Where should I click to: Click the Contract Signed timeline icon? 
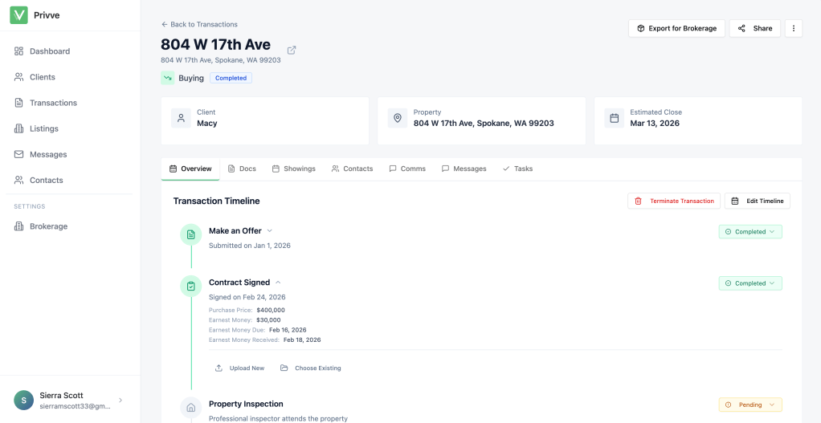(x=191, y=286)
